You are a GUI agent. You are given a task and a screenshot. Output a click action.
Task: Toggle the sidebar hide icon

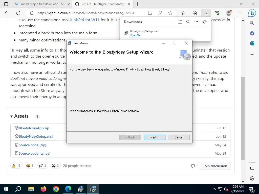(x=252, y=168)
